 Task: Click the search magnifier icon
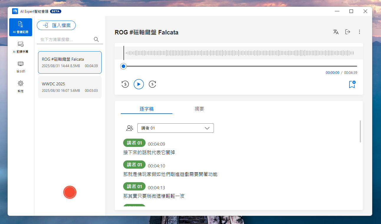point(96,39)
